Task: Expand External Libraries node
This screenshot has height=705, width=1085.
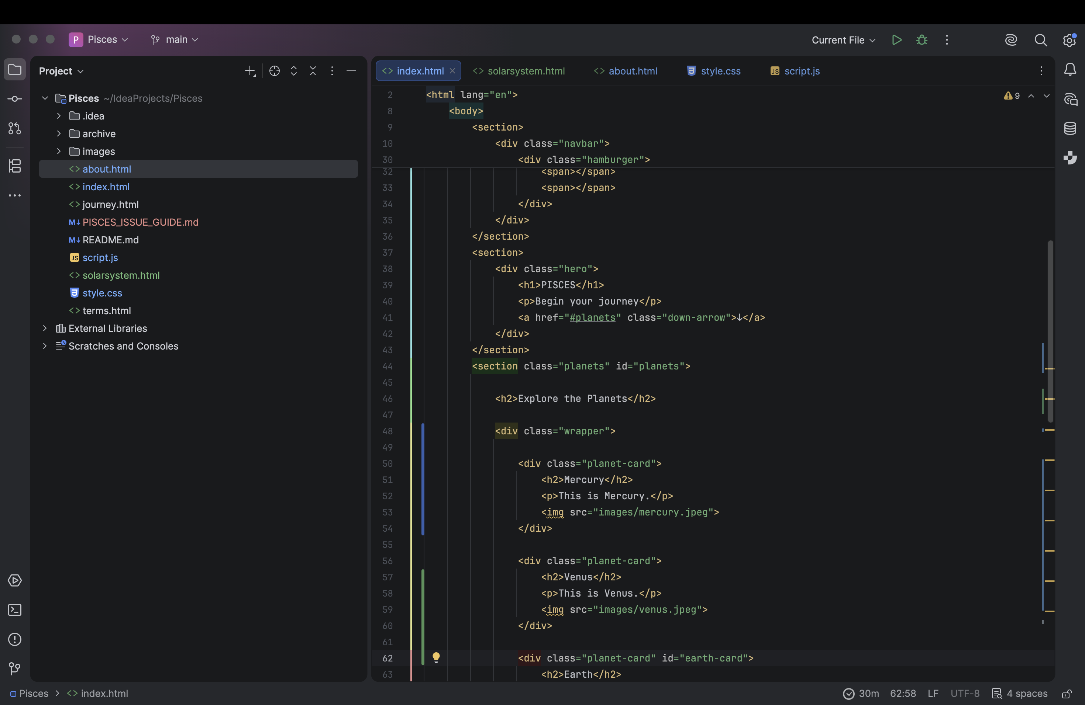Action: pyautogui.click(x=45, y=328)
